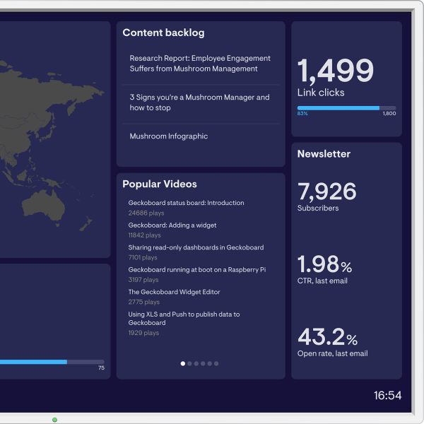Open 'Geckoboard status board: Introduction' video
The image size is (424, 424).
(x=186, y=203)
